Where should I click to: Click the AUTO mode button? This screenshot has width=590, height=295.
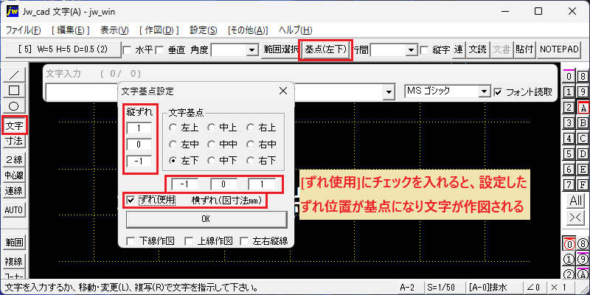[x=14, y=210]
